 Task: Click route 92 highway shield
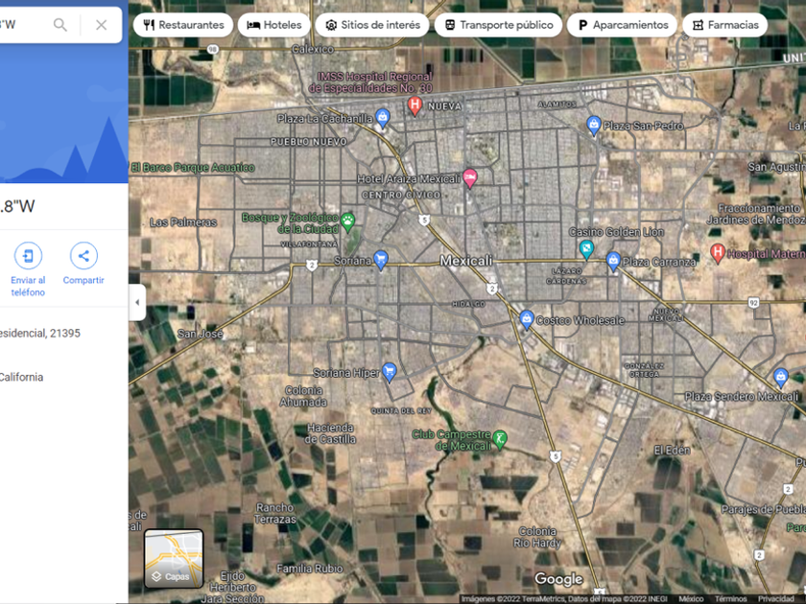(753, 303)
